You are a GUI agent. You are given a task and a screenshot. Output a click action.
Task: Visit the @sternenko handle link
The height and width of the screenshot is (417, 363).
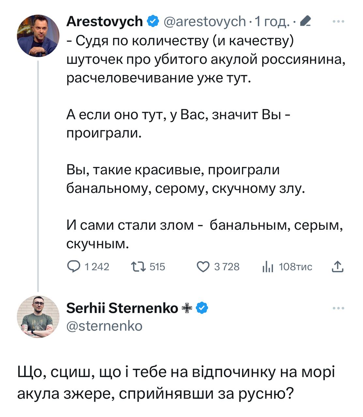click(x=104, y=326)
